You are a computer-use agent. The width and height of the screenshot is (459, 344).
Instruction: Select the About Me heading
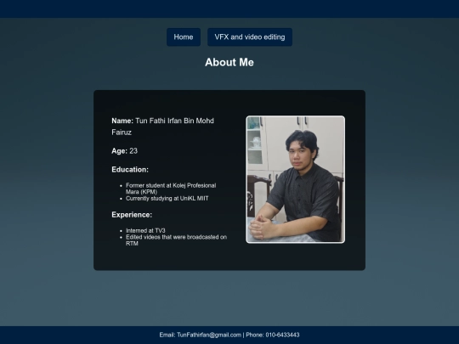pos(229,62)
